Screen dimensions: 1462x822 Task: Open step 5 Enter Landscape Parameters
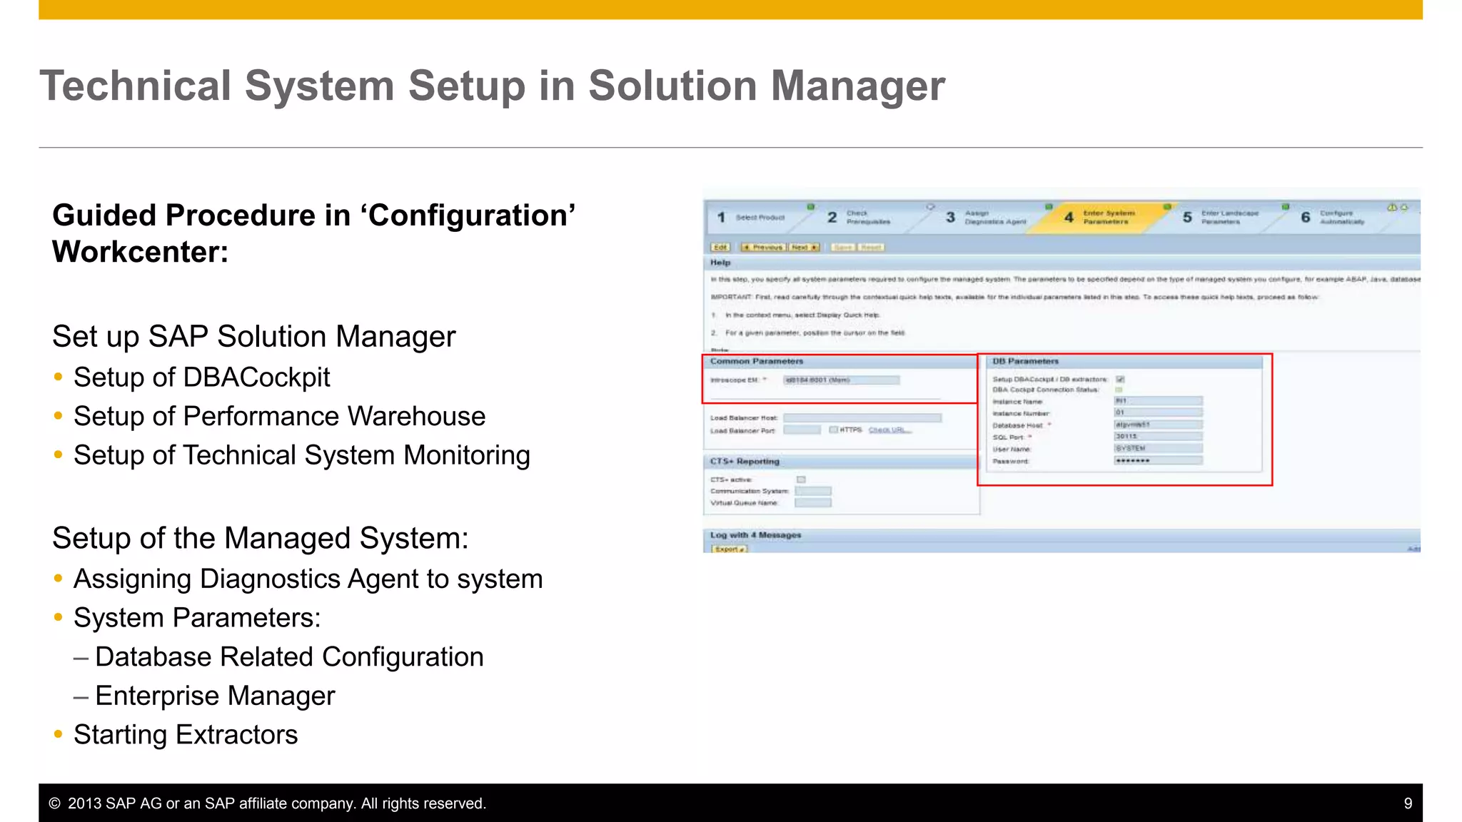point(1221,217)
